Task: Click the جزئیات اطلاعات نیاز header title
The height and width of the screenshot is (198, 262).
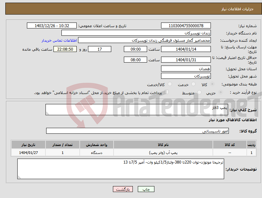Action: click(237, 9)
